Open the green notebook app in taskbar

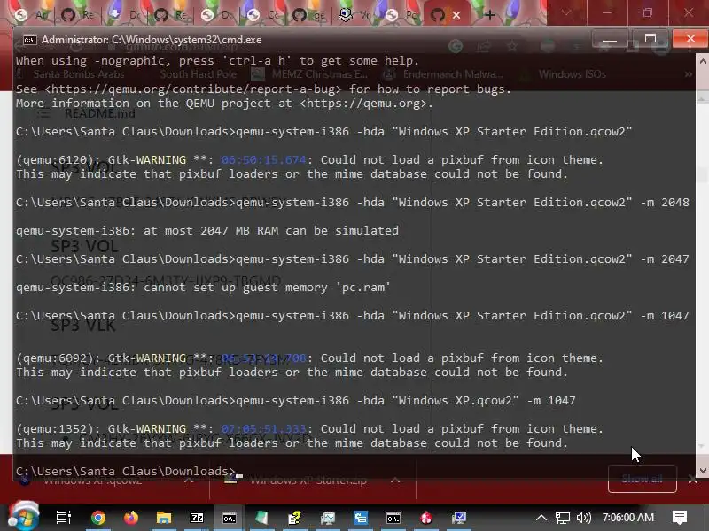(261, 518)
